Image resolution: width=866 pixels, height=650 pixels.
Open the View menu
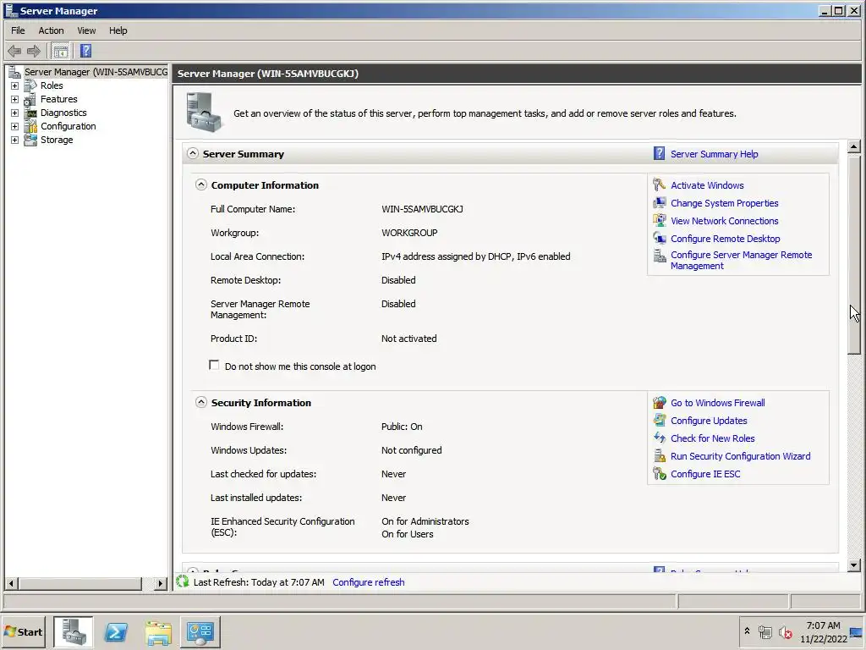tap(86, 30)
